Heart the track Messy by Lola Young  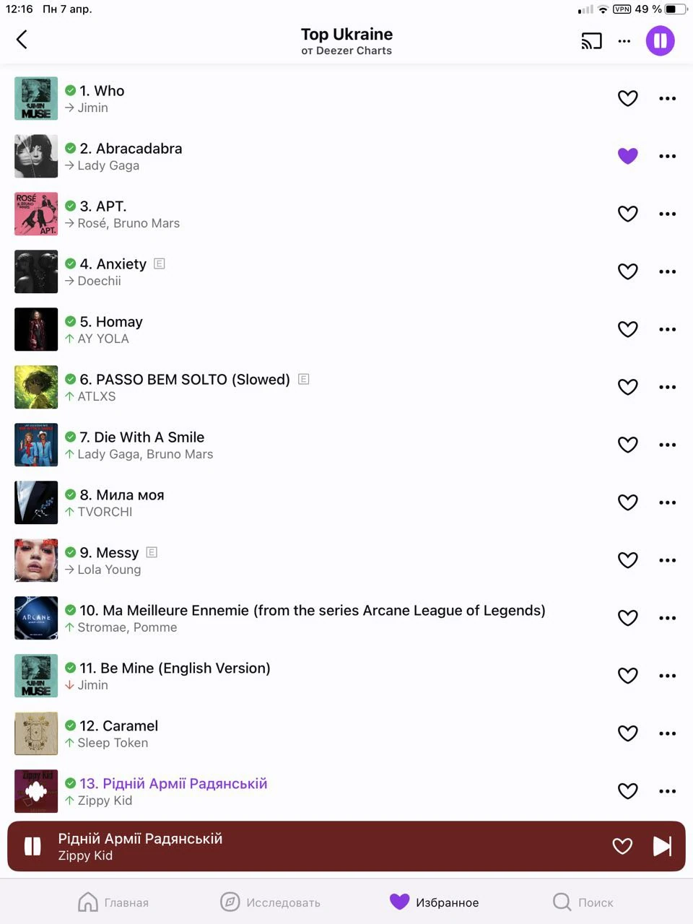click(628, 560)
